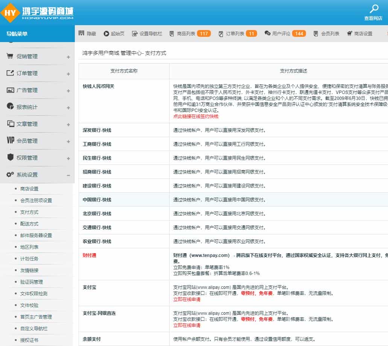The height and width of the screenshot is (346, 388).
Task: Open 地区列表 submenu item
Action: (x=29, y=247)
